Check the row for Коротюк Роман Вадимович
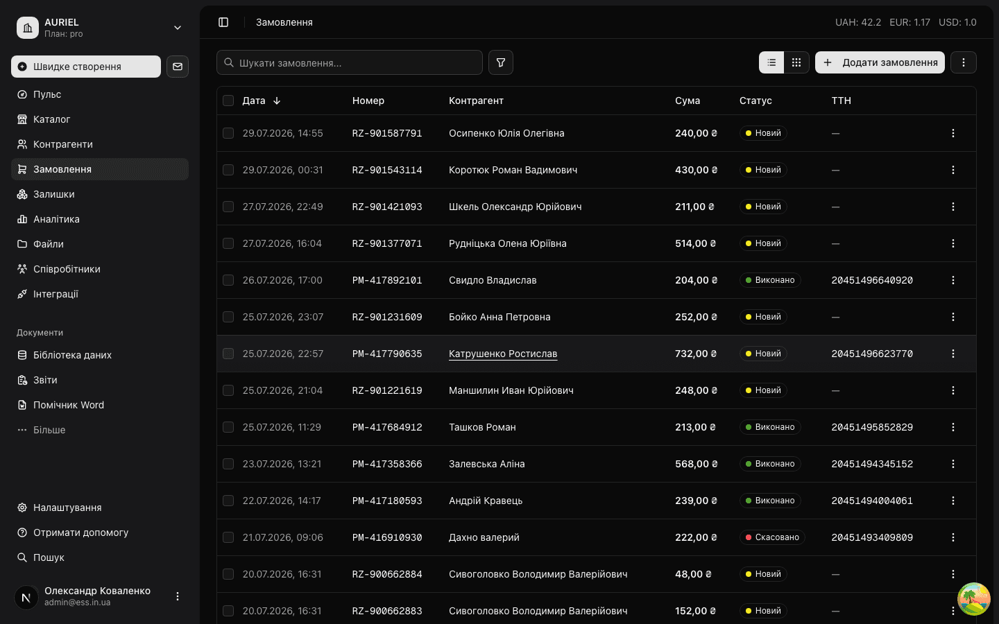Image resolution: width=999 pixels, height=624 pixels. click(228, 170)
